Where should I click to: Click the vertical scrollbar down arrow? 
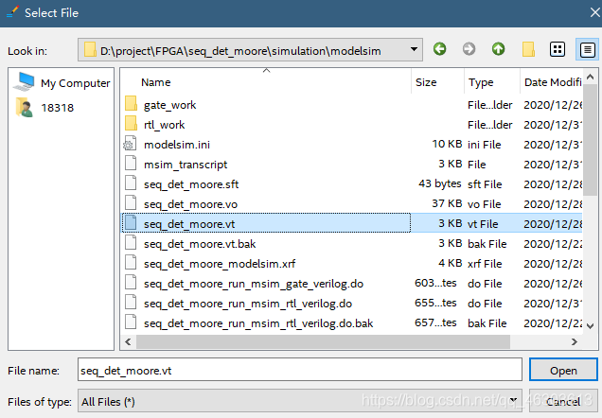tap(591, 326)
